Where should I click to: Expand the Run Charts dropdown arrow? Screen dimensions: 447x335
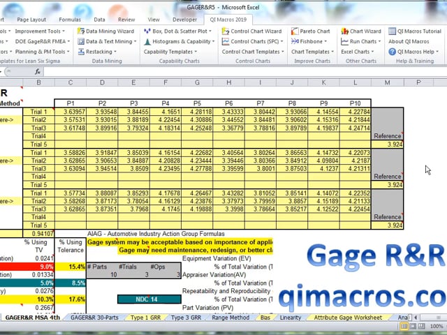point(379,42)
